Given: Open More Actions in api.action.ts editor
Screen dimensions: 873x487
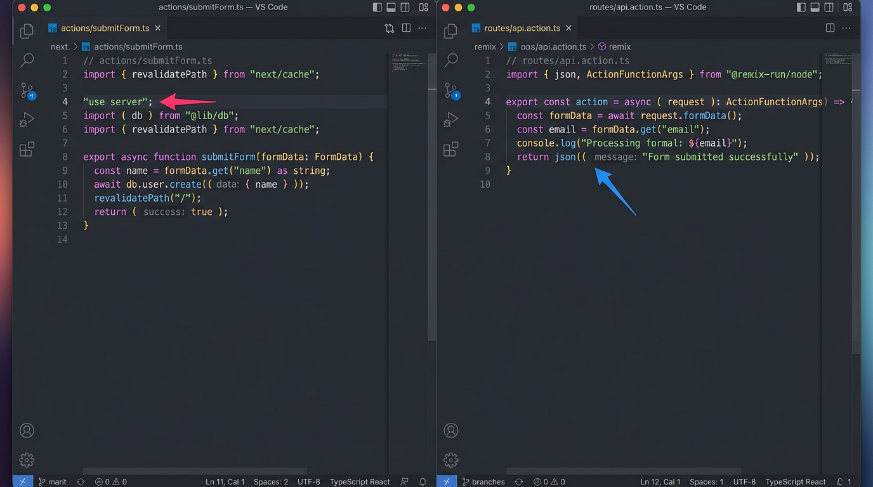Looking at the screenshot, I should click(846, 29).
